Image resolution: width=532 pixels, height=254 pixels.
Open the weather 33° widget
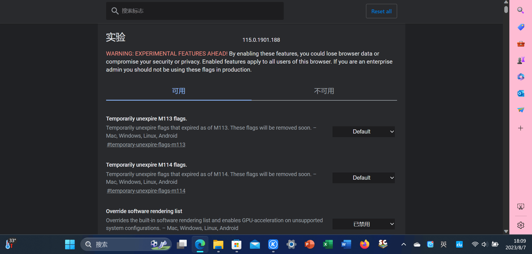[x=11, y=244]
